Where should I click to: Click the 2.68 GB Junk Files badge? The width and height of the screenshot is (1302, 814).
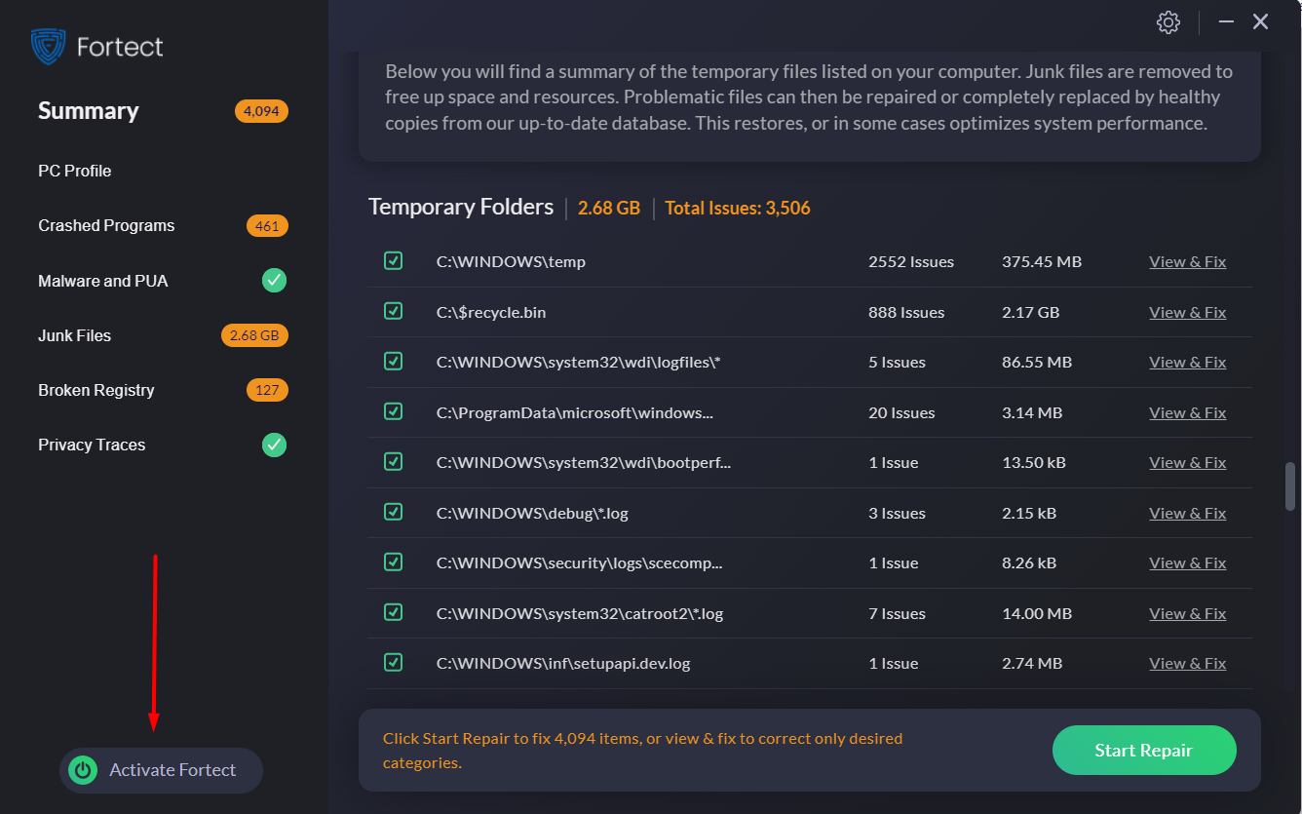(x=254, y=335)
